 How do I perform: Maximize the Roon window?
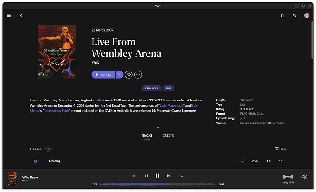click(x=303, y=5)
